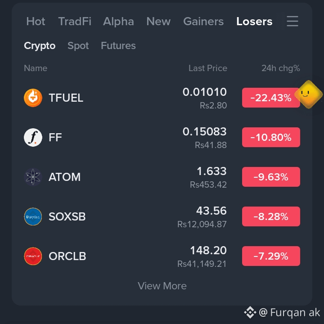Tap the FF coin logo
This screenshot has height=324, width=324.
[x=33, y=137]
